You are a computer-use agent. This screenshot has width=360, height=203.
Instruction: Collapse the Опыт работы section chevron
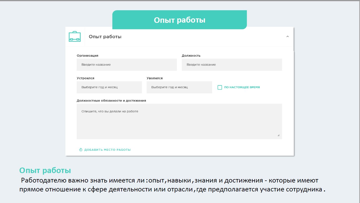tap(288, 37)
